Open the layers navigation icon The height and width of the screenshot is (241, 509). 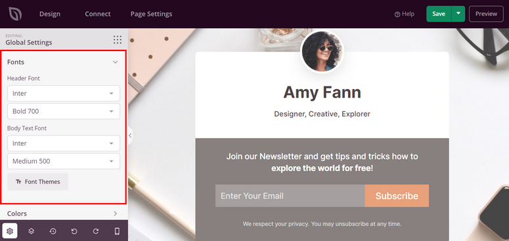[x=31, y=231]
